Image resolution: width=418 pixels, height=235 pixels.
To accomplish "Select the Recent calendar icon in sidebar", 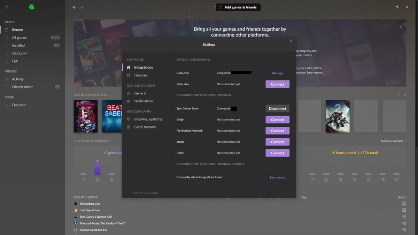I will [6, 30].
